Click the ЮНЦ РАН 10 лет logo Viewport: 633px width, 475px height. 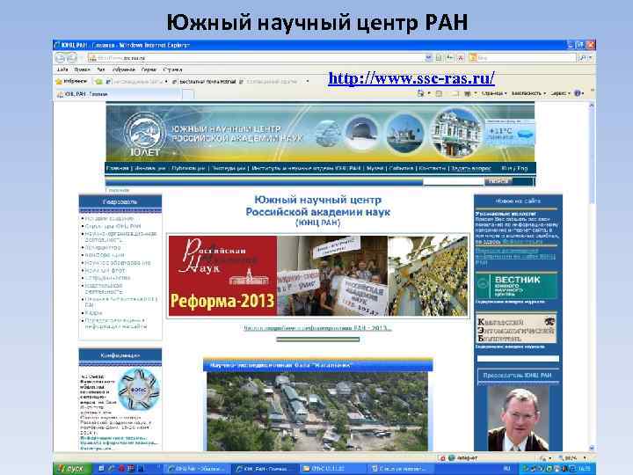145,135
